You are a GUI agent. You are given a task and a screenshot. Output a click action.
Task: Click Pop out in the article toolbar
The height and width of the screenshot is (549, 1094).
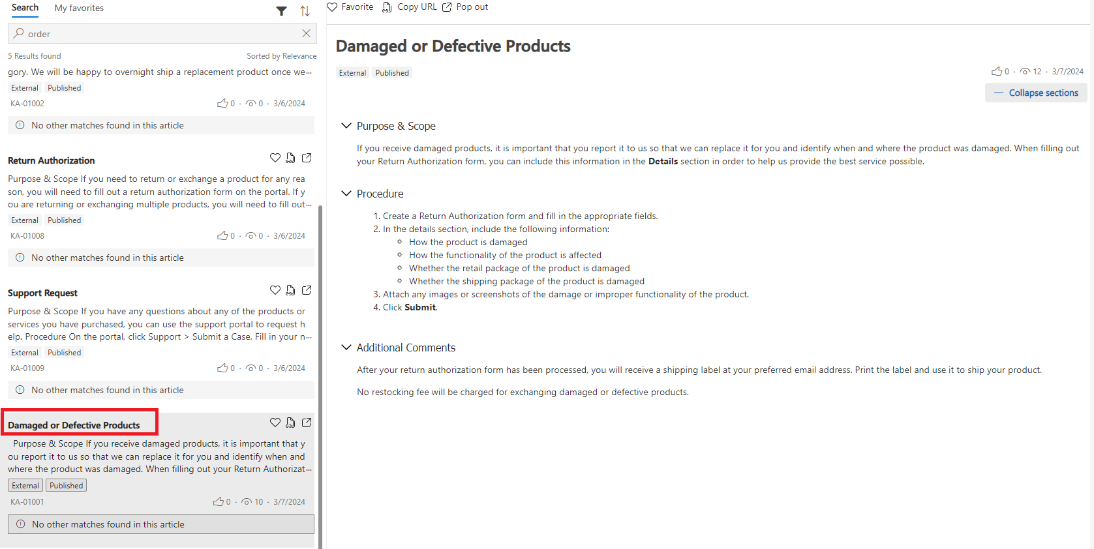tap(465, 7)
